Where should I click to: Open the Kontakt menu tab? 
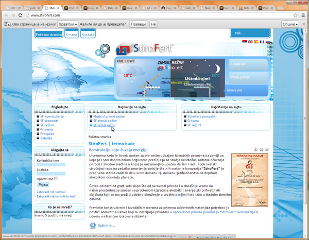click(88, 34)
